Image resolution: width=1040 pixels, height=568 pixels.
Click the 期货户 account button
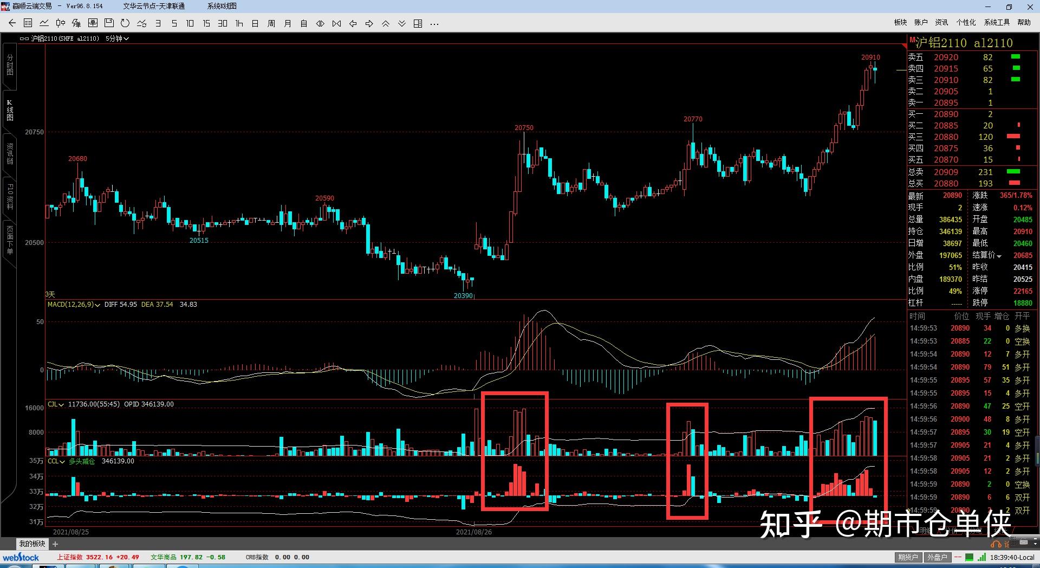(908, 557)
